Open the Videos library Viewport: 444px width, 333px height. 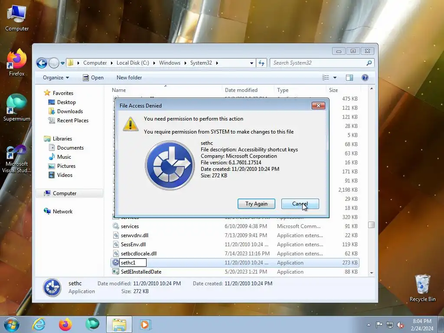tap(65, 175)
